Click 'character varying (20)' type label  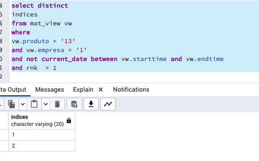pos(37,124)
